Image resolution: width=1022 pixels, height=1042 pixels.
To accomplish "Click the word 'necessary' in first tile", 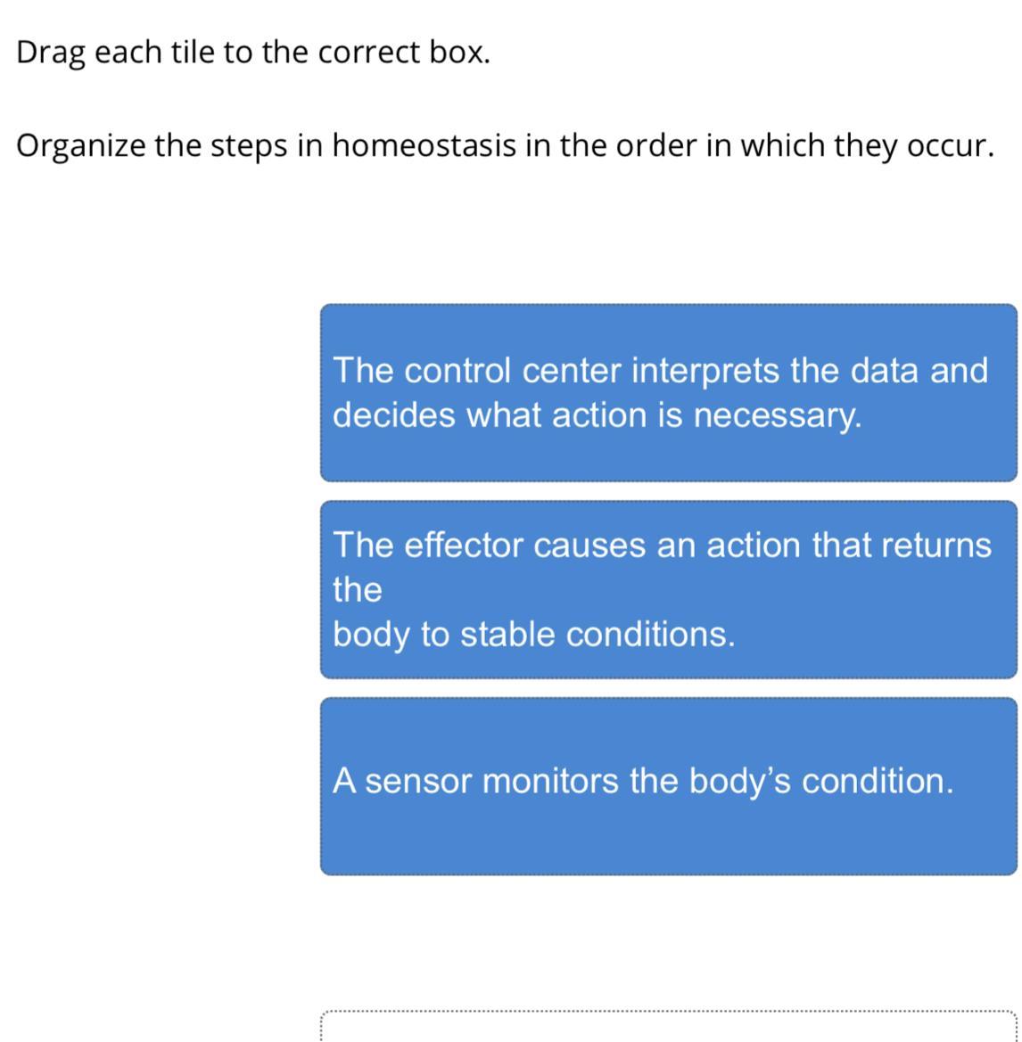I will [x=778, y=416].
